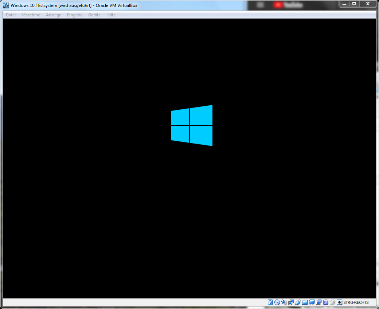Click the video recording status icon

tap(319, 302)
